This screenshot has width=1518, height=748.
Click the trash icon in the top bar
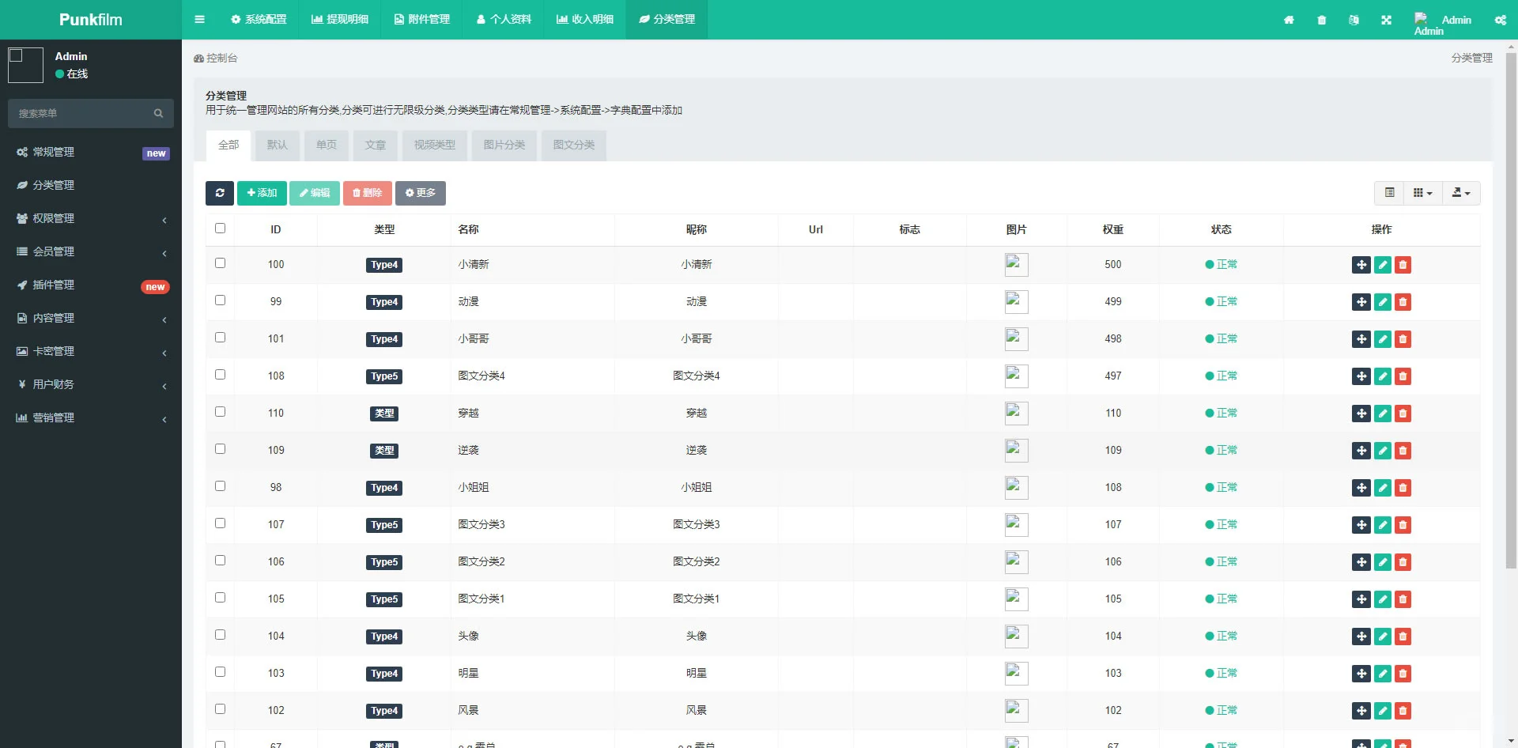coord(1322,20)
